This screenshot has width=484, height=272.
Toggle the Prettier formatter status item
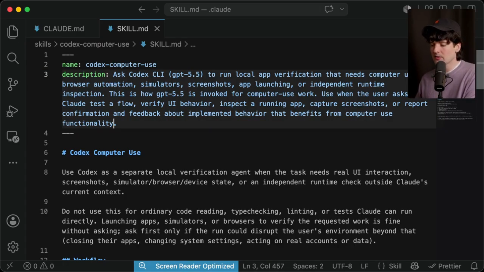coord(445,266)
